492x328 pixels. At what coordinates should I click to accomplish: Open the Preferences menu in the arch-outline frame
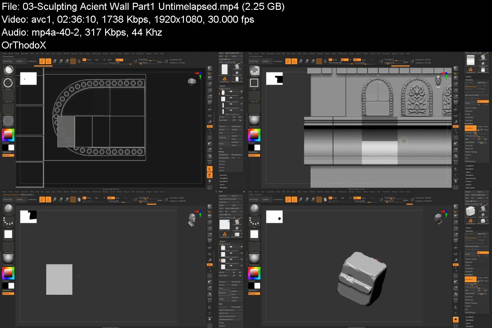pos(96,53)
